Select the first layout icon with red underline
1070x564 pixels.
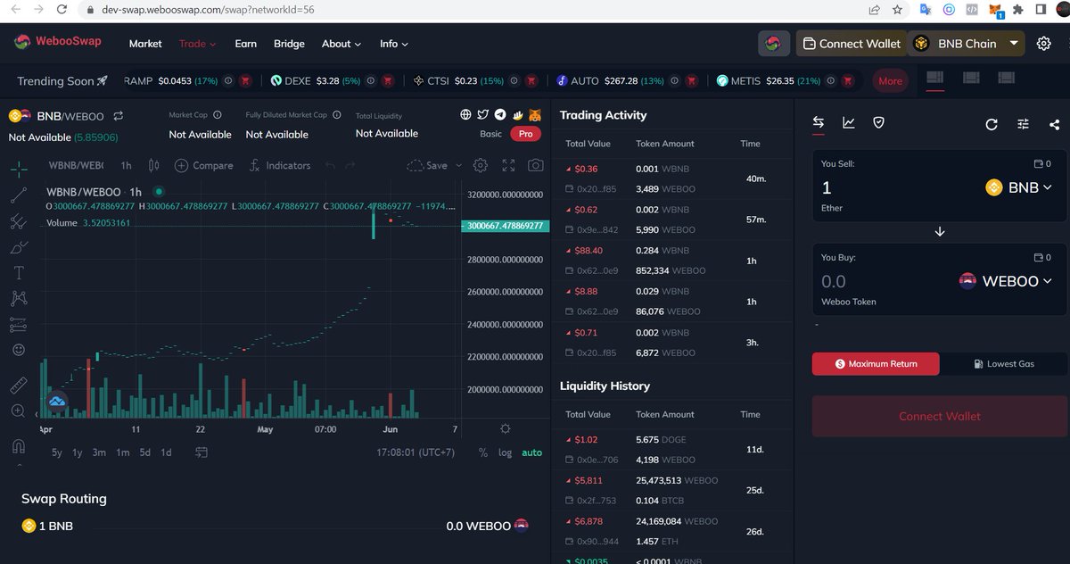point(934,79)
